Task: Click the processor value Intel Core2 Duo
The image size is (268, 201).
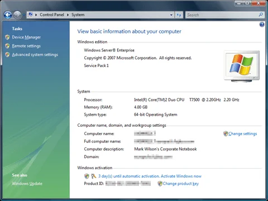Action: (186, 100)
